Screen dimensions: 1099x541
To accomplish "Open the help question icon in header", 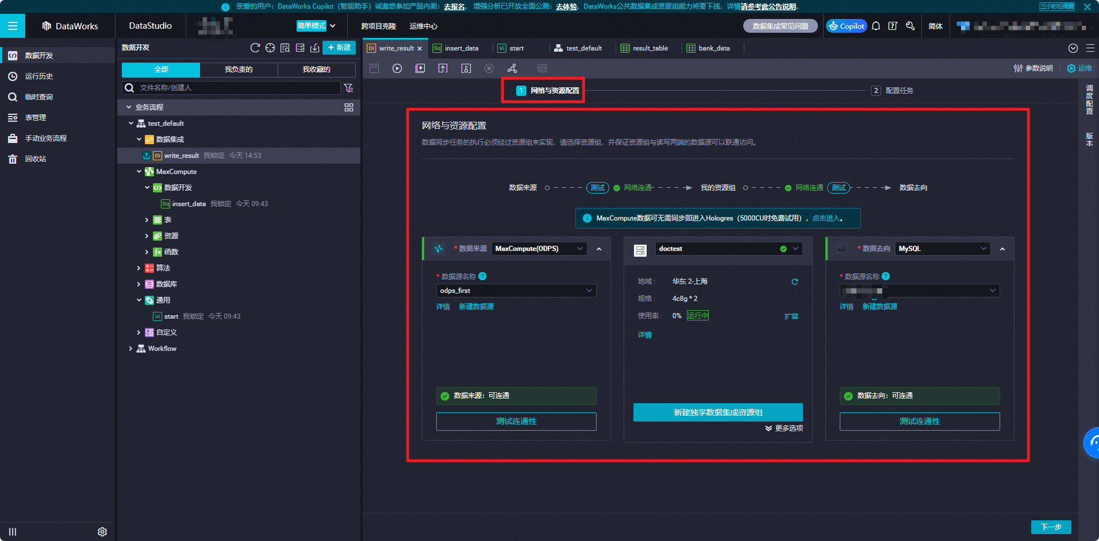I will click(x=893, y=26).
